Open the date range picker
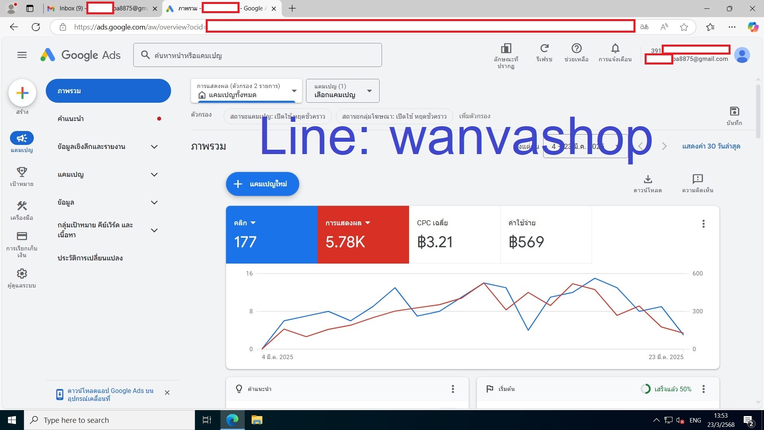 coord(585,146)
